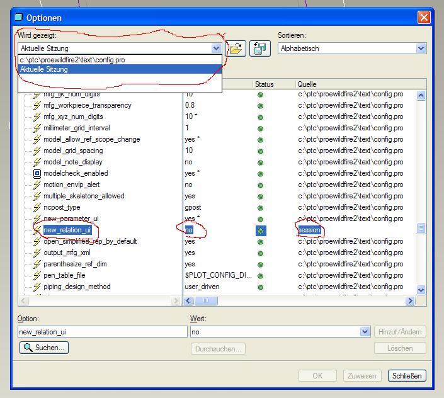Click the lightning icon beside ncpost_type
This screenshot has width=444, height=398.
tap(37, 207)
